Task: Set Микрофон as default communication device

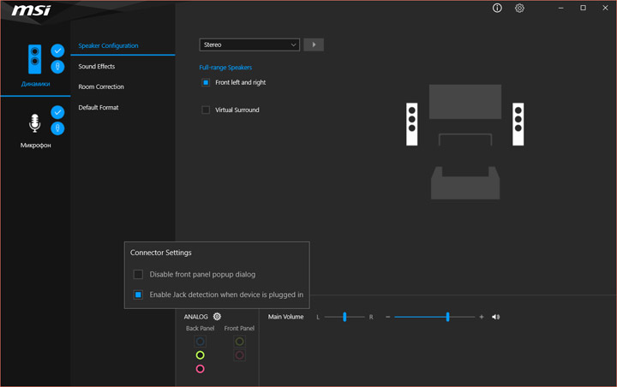Action: (x=57, y=128)
